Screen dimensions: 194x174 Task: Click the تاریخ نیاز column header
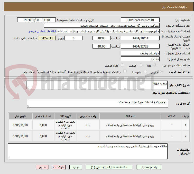coord(20,116)
